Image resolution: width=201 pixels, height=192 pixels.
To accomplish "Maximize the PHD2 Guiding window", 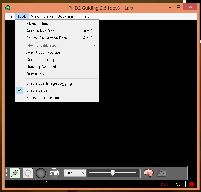I will point(179,7).
